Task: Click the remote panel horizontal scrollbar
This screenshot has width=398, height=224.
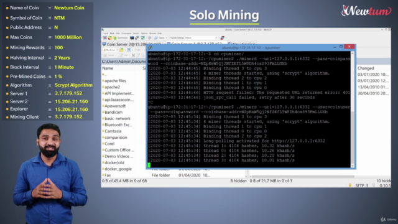Action: pyautogui.click(x=302, y=176)
